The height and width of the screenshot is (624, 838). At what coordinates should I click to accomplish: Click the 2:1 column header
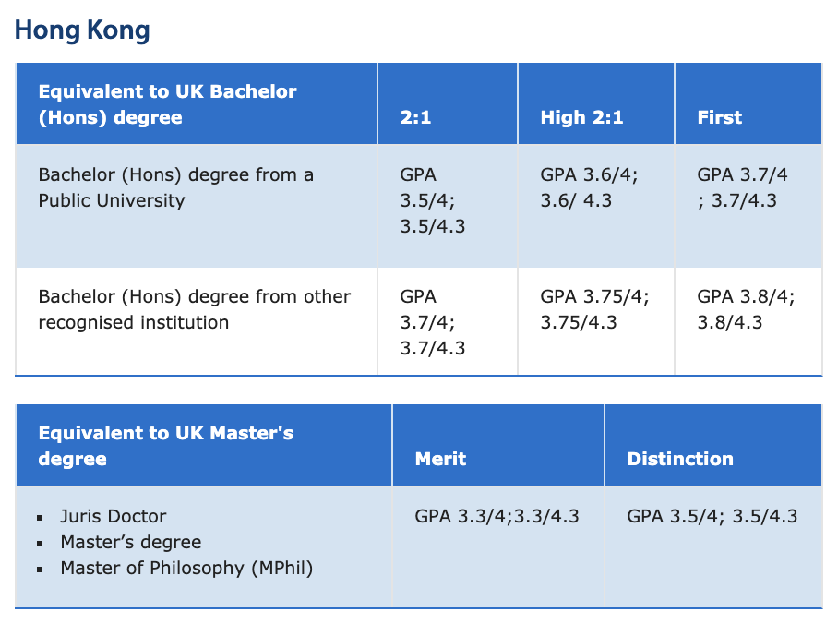(x=415, y=117)
